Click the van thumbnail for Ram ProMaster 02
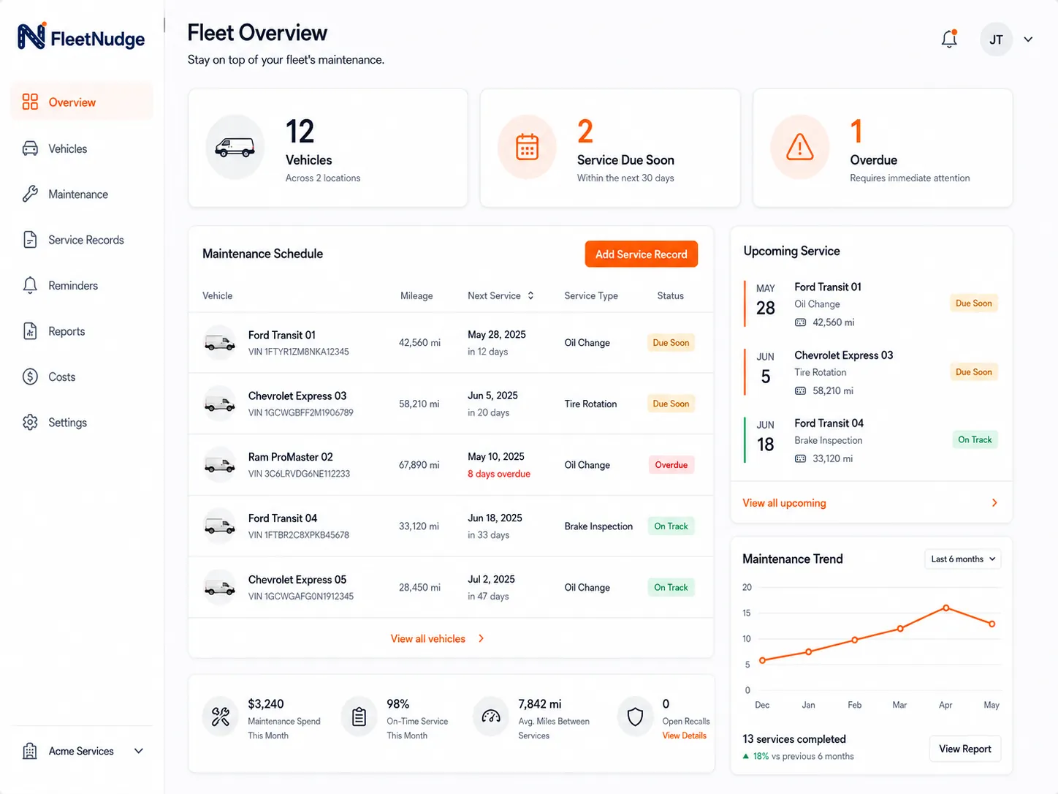This screenshot has width=1058, height=794. pyautogui.click(x=219, y=465)
